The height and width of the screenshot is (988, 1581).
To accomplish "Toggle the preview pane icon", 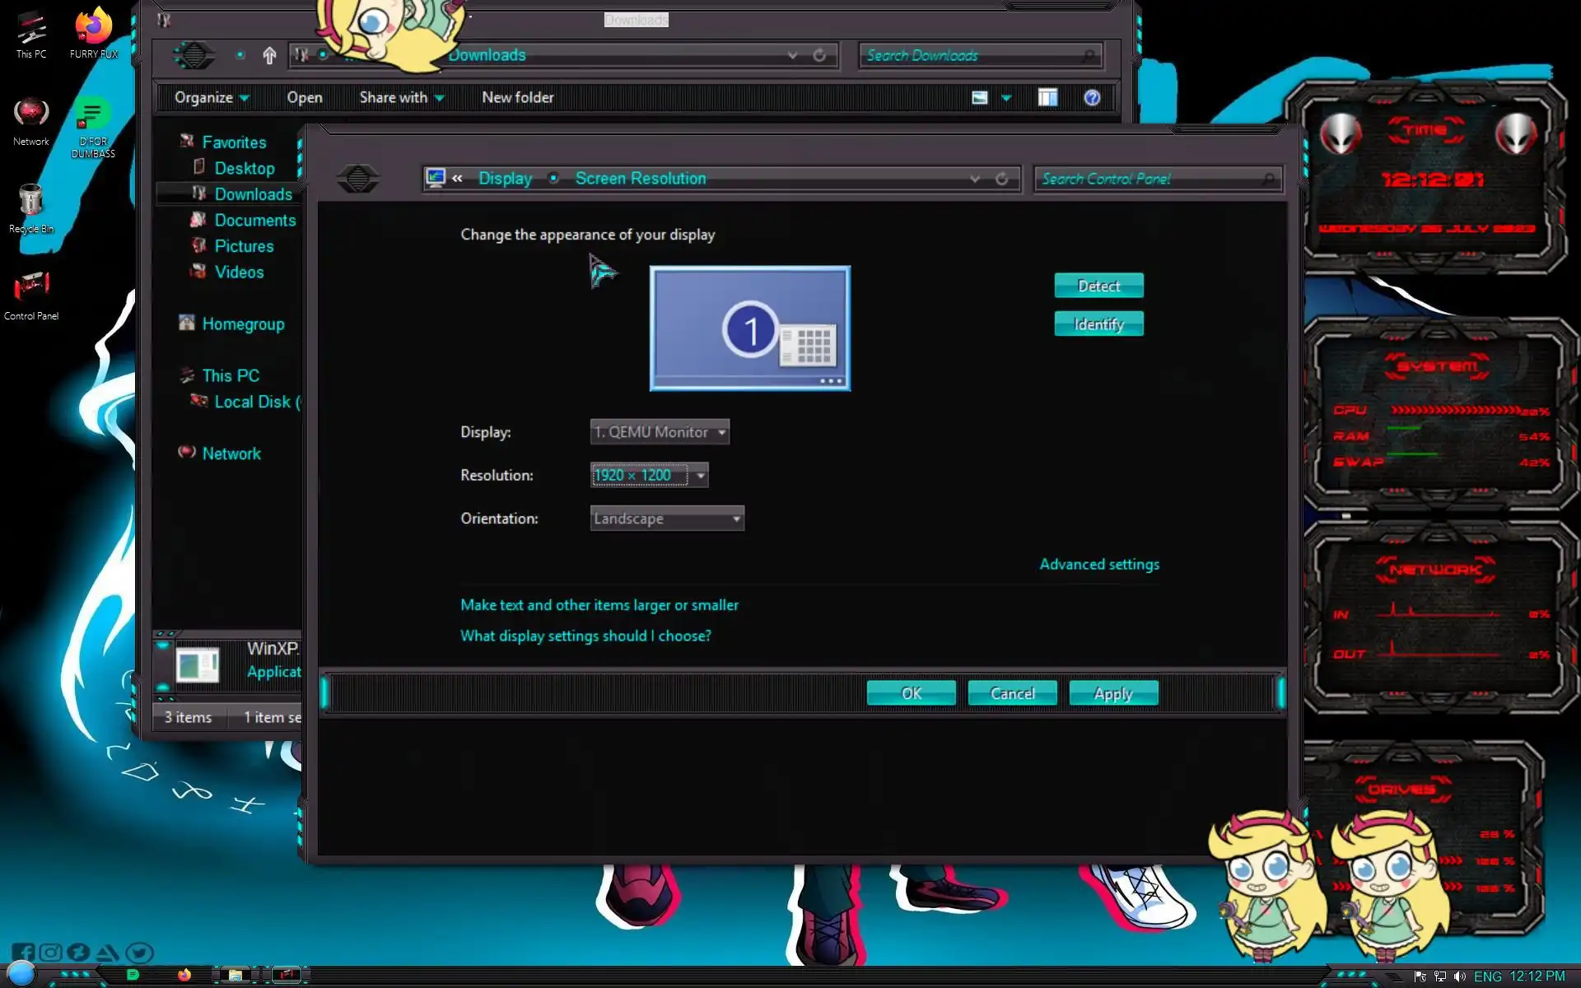I will (1047, 98).
